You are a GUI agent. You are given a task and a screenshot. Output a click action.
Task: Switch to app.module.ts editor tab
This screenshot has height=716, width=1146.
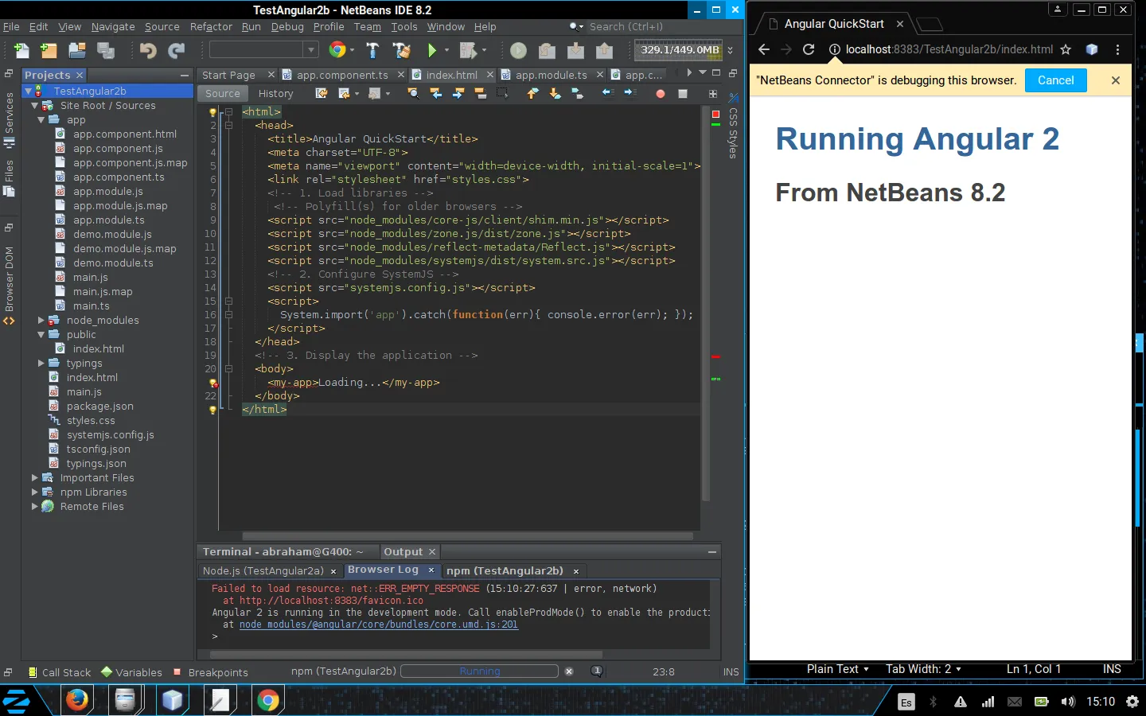[x=551, y=75]
